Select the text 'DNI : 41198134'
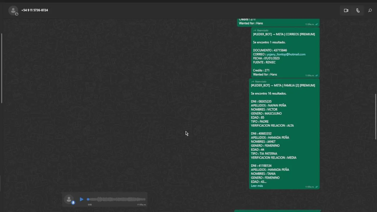 pos(261,165)
